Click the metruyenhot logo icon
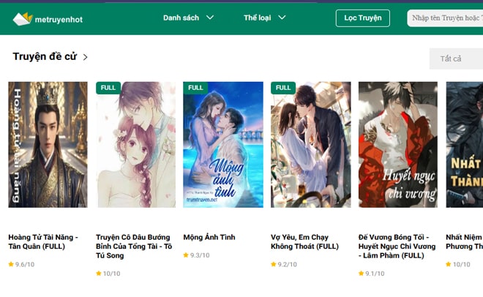Viewport: 483px width, 297px height. pos(23,19)
